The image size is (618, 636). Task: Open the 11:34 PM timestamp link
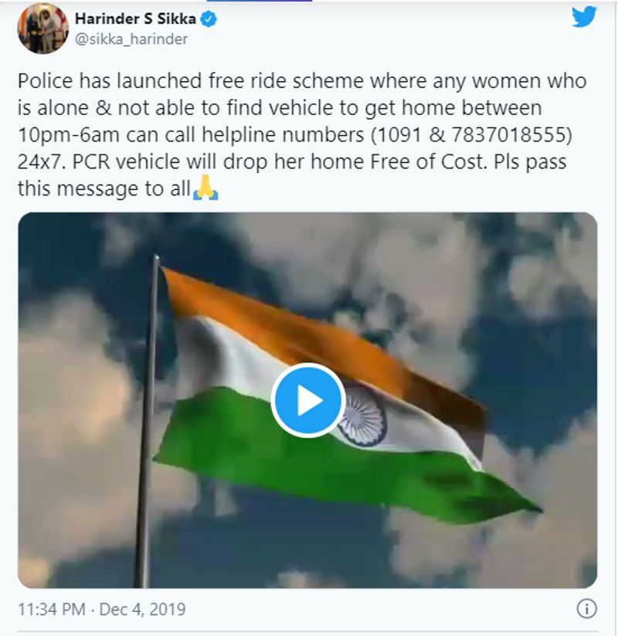pos(51,609)
